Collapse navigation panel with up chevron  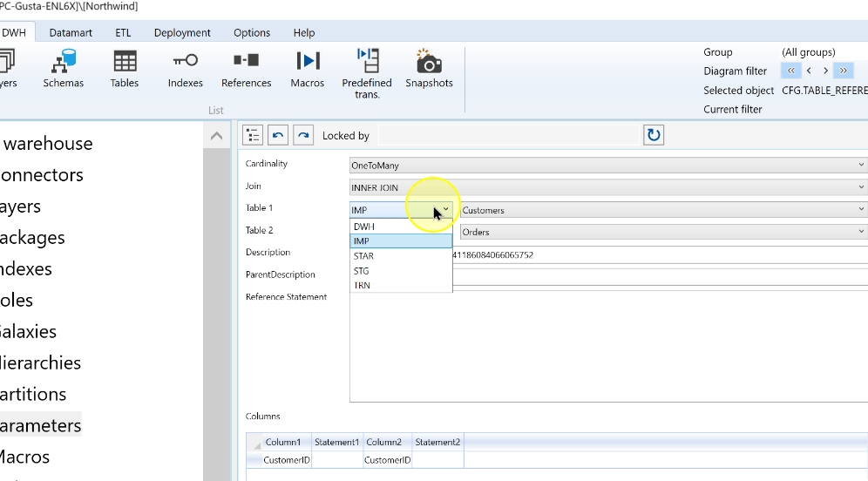216,136
